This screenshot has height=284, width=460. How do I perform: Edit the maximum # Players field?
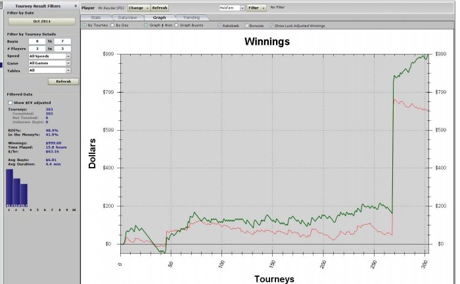(x=62, y=49)
